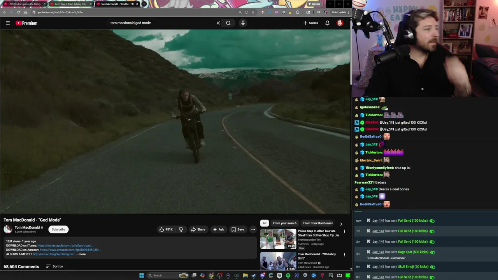Open the iTunes download link

pos(65,246)
